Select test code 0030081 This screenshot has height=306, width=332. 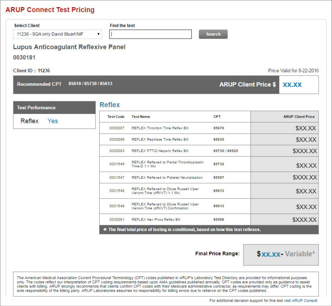pyautogui.click(x=117, y=219)
